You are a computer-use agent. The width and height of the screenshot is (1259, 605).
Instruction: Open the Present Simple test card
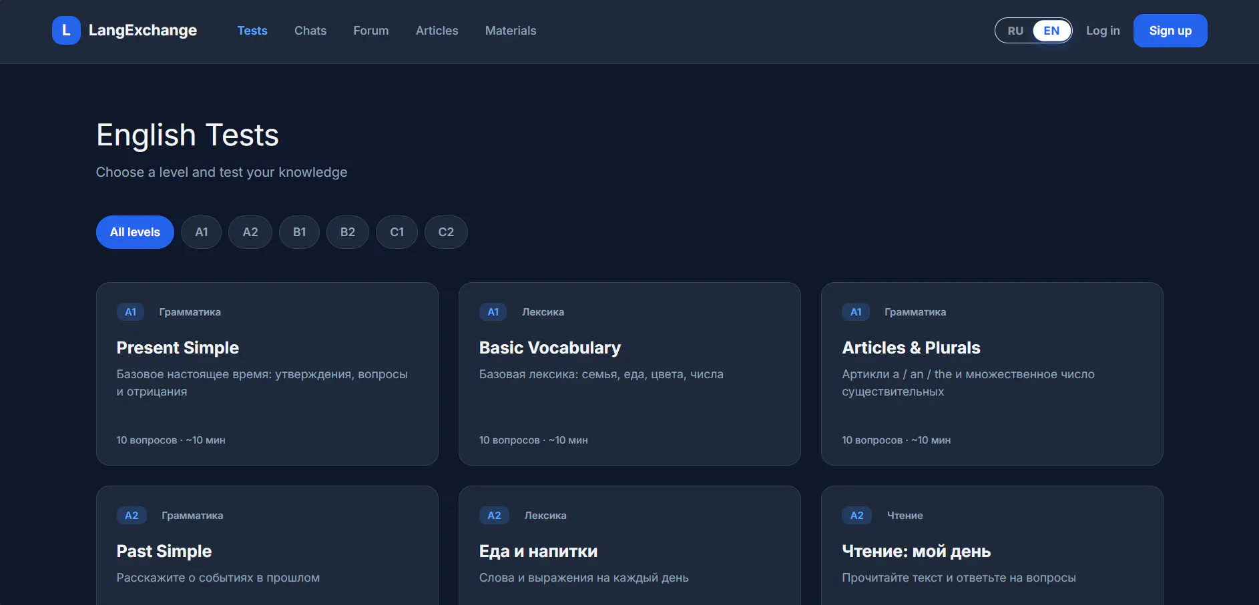point(267,374)
